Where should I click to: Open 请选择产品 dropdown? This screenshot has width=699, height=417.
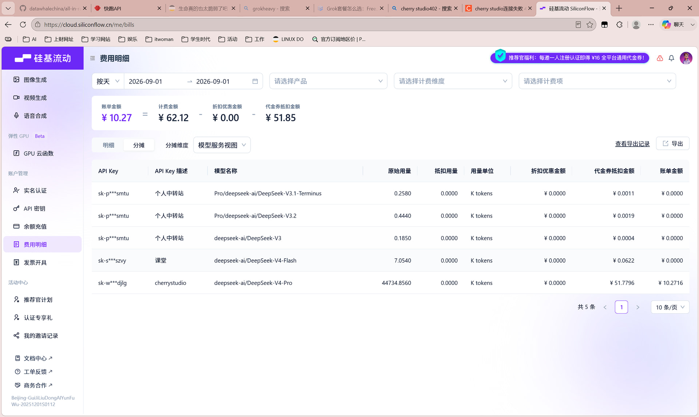328,81
